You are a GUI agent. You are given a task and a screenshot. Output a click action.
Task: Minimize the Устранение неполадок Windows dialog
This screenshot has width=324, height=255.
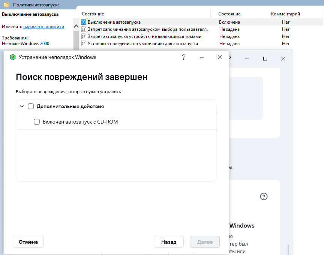tap(202, 57)
